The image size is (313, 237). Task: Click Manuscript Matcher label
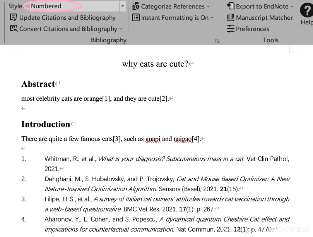coord(264,17)
